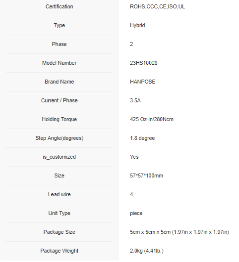Screen dimensions: 239x262
Task: Select the 425 Oz-in/280Ncm torque value
Action: pos(152,119)
